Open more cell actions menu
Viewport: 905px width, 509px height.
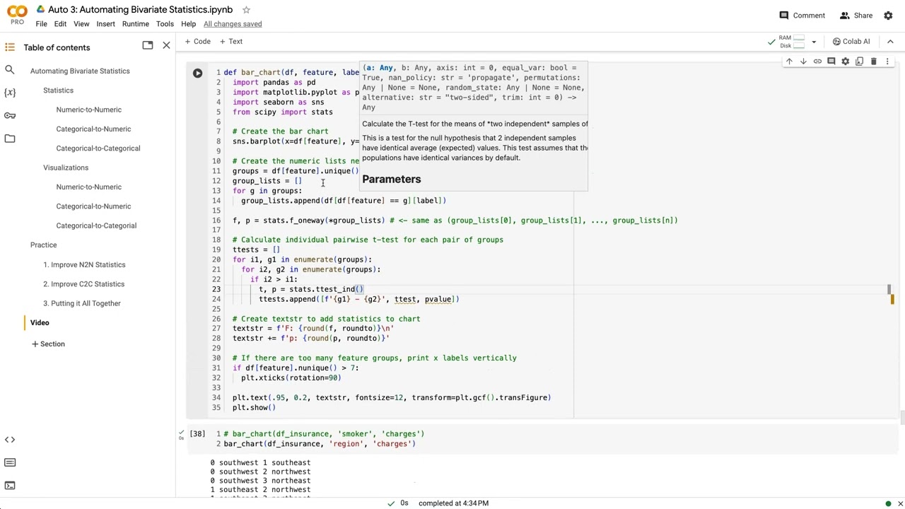(x=887, y=62)
